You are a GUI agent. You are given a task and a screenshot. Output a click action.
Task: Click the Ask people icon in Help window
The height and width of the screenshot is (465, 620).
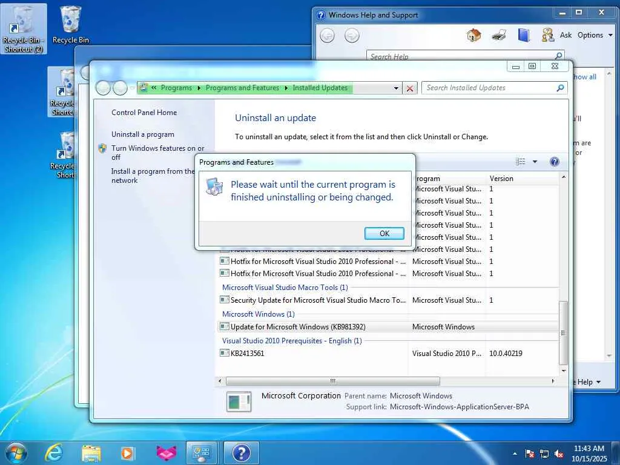[x=547, y=35]
